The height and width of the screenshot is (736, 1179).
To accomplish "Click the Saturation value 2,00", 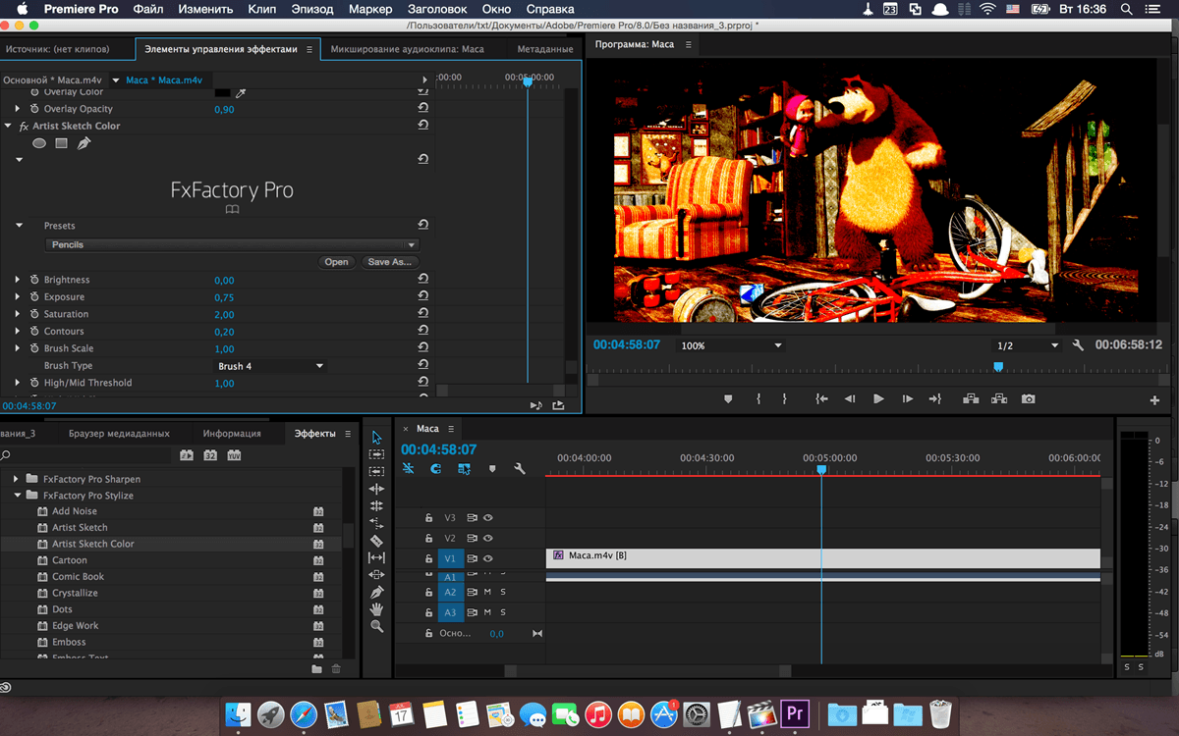I will pyautogui.click(x=224, y=315).
